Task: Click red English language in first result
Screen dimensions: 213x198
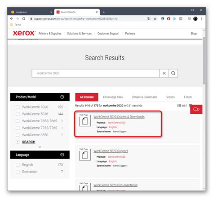Action: pos(113,127)
